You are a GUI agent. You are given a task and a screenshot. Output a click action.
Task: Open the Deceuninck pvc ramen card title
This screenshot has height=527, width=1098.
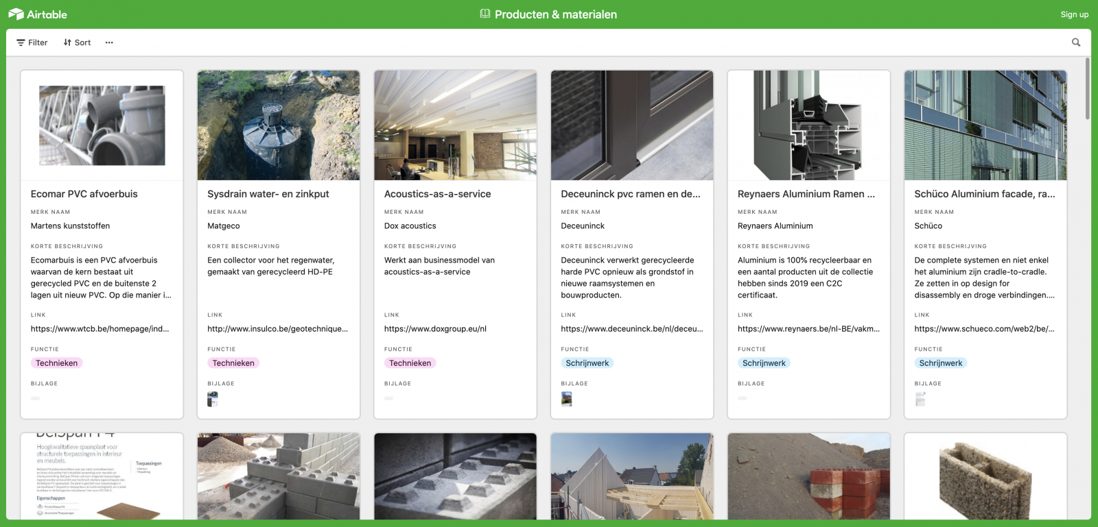(x=631, y=194)
